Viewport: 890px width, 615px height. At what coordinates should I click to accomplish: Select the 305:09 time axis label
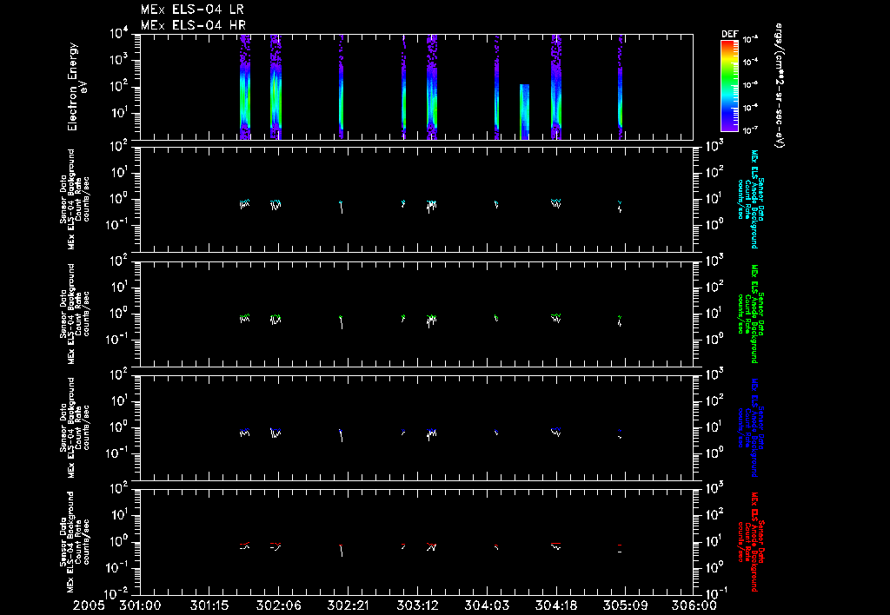(x=626, y=606)
